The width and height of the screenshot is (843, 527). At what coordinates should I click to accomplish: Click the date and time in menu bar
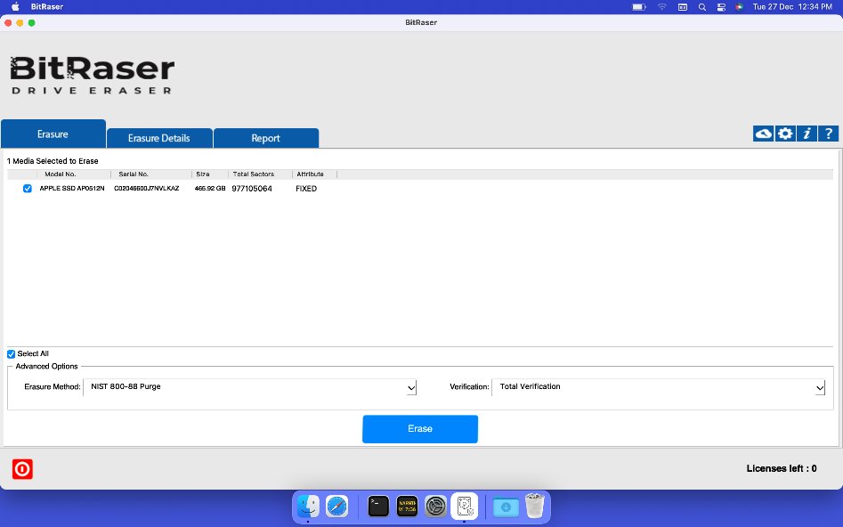click(x=792, y=7)
